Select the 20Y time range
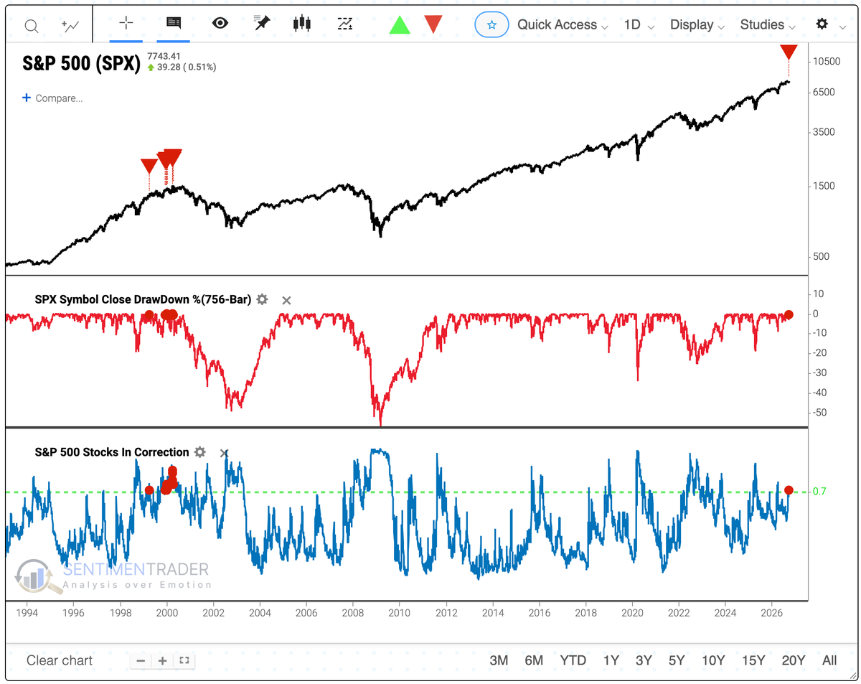 point(793,660)
